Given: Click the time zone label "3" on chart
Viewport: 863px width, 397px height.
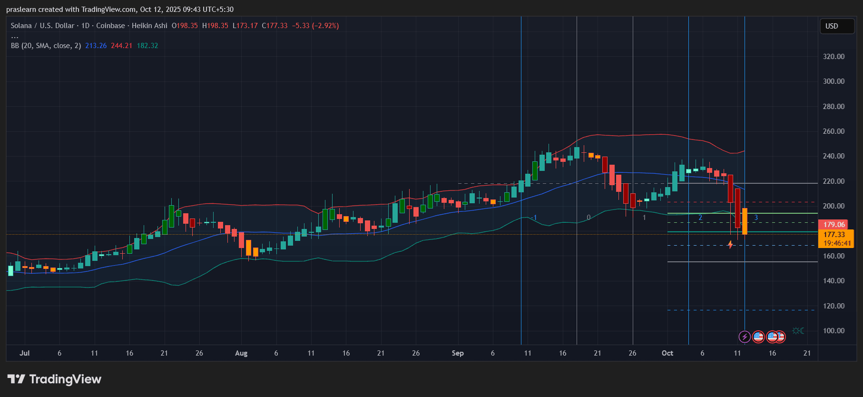Looking at the screenshot, I should pos(756,218).
